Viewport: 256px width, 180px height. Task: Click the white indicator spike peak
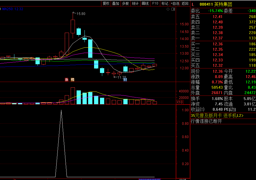click(61, 111)
